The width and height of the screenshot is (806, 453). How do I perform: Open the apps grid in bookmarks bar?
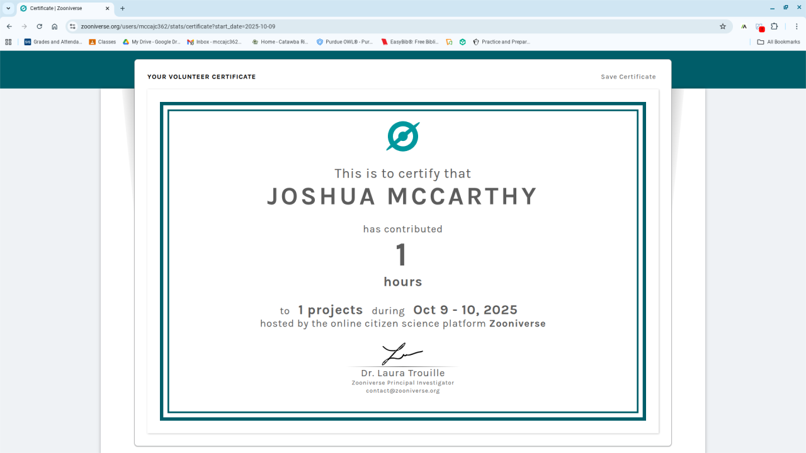point(8,42)
